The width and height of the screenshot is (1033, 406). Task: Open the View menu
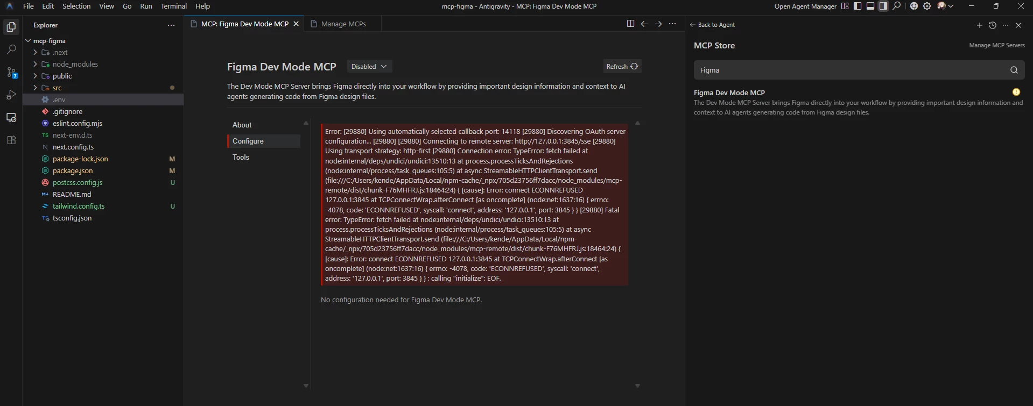click(x=107, y=6)
